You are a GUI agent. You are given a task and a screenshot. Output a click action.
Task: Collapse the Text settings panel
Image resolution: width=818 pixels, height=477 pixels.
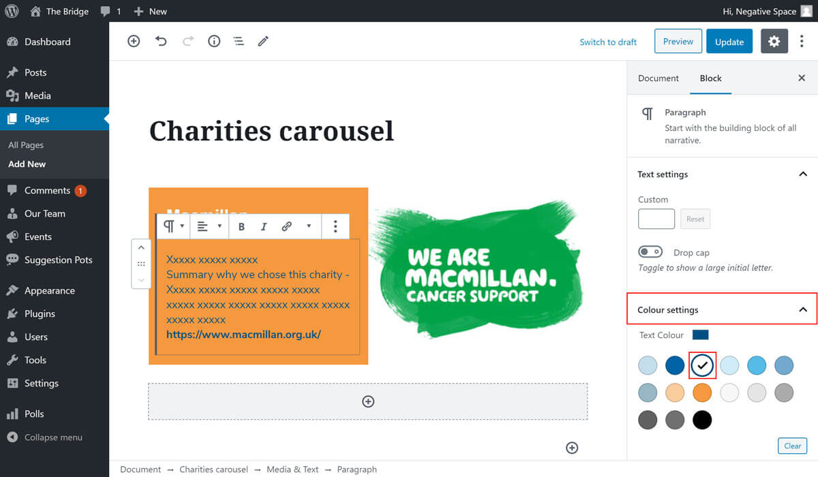[802, 174]
